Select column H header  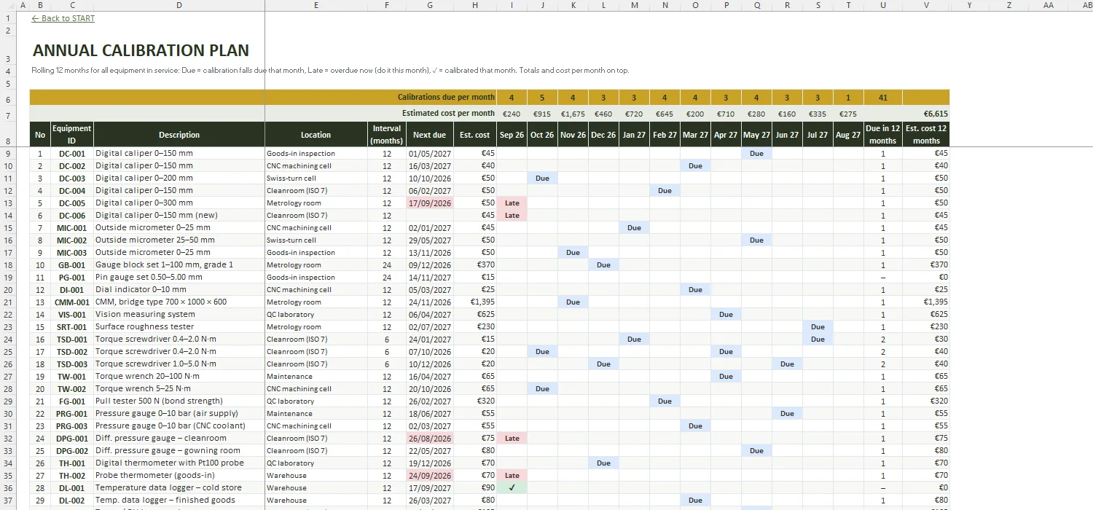pyautogui.click(x=474, y=5)
